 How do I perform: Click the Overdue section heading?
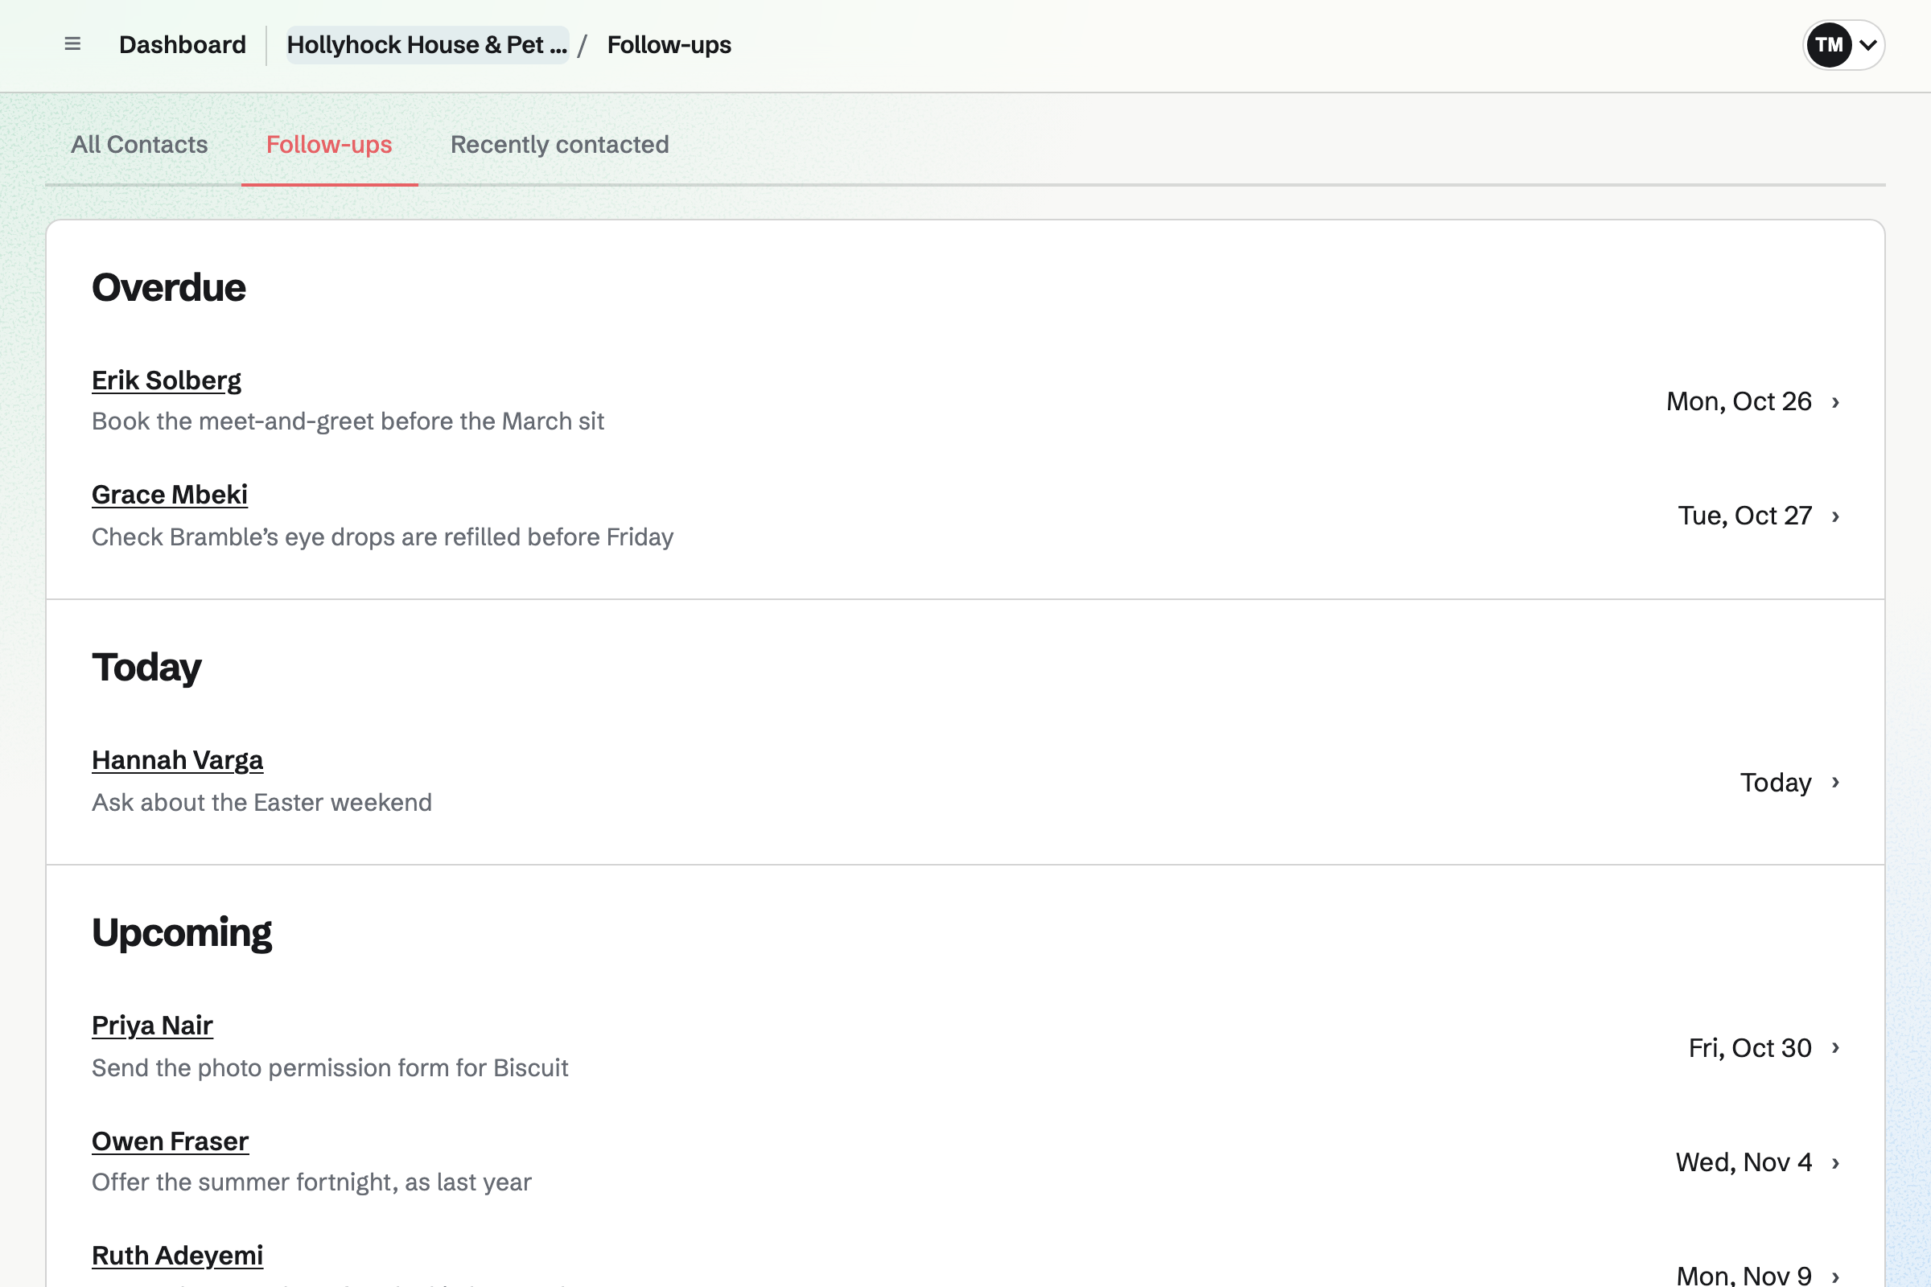168,287
